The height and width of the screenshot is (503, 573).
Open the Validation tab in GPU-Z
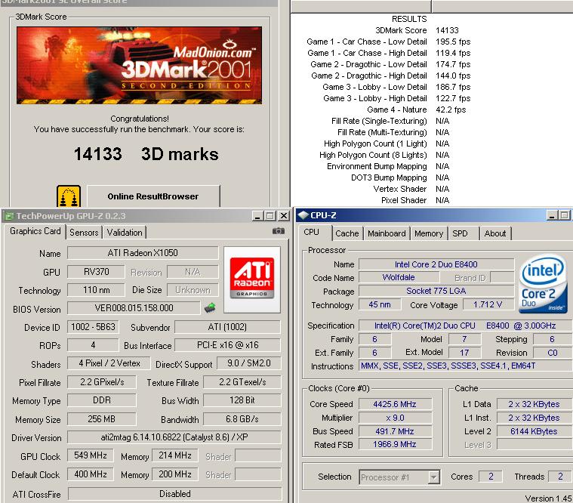(x=125, y=233)
